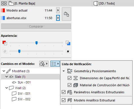
Task: Collapse the Slab (1) group
Action: (x=6, y=77)
